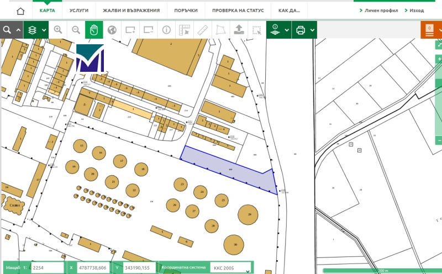Select the polygon area measure tool
The width and height of the screenshot is (442, 274).
[220, 30]
